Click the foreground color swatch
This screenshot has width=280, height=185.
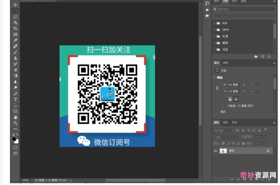pyautogui.click(x=14, y=139)
